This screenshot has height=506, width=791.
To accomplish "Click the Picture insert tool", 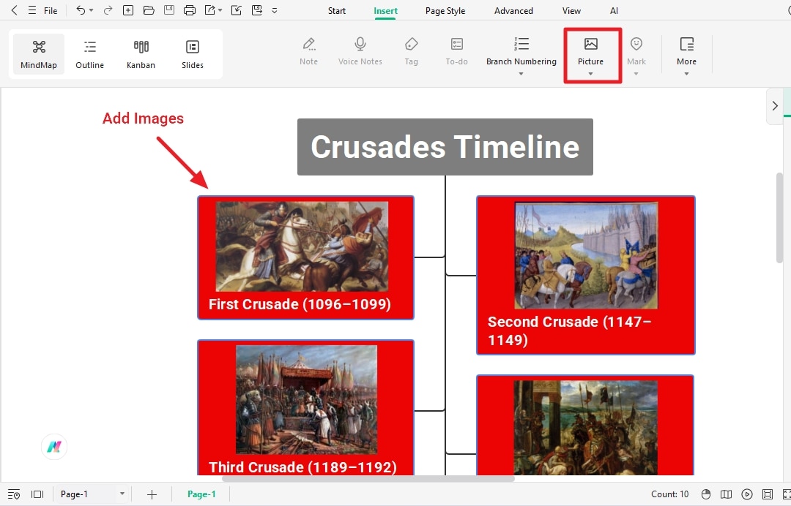I will point(591,51).
